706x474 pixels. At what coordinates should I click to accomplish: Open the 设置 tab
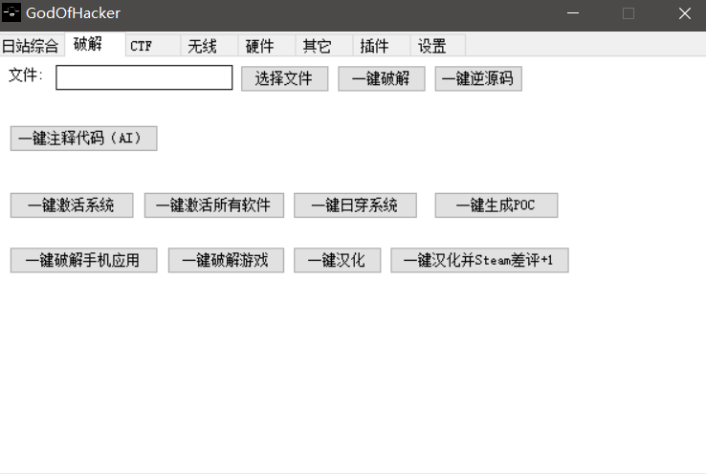(x=432, y=46)
